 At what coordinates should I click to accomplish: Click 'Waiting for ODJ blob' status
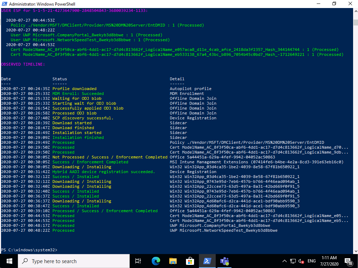pyautogui.click(x=77, y=98)
